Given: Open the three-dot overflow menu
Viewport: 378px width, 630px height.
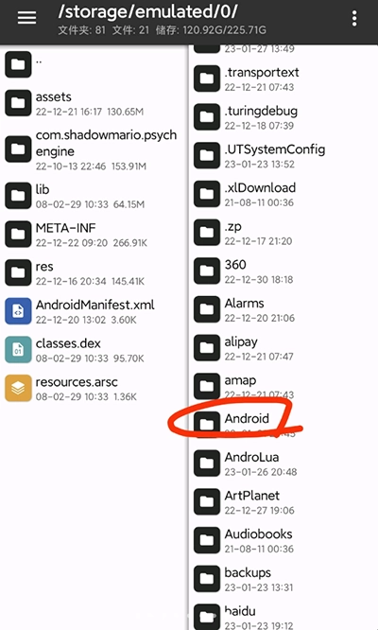Looking at the screenshot, I should point(354,19).
